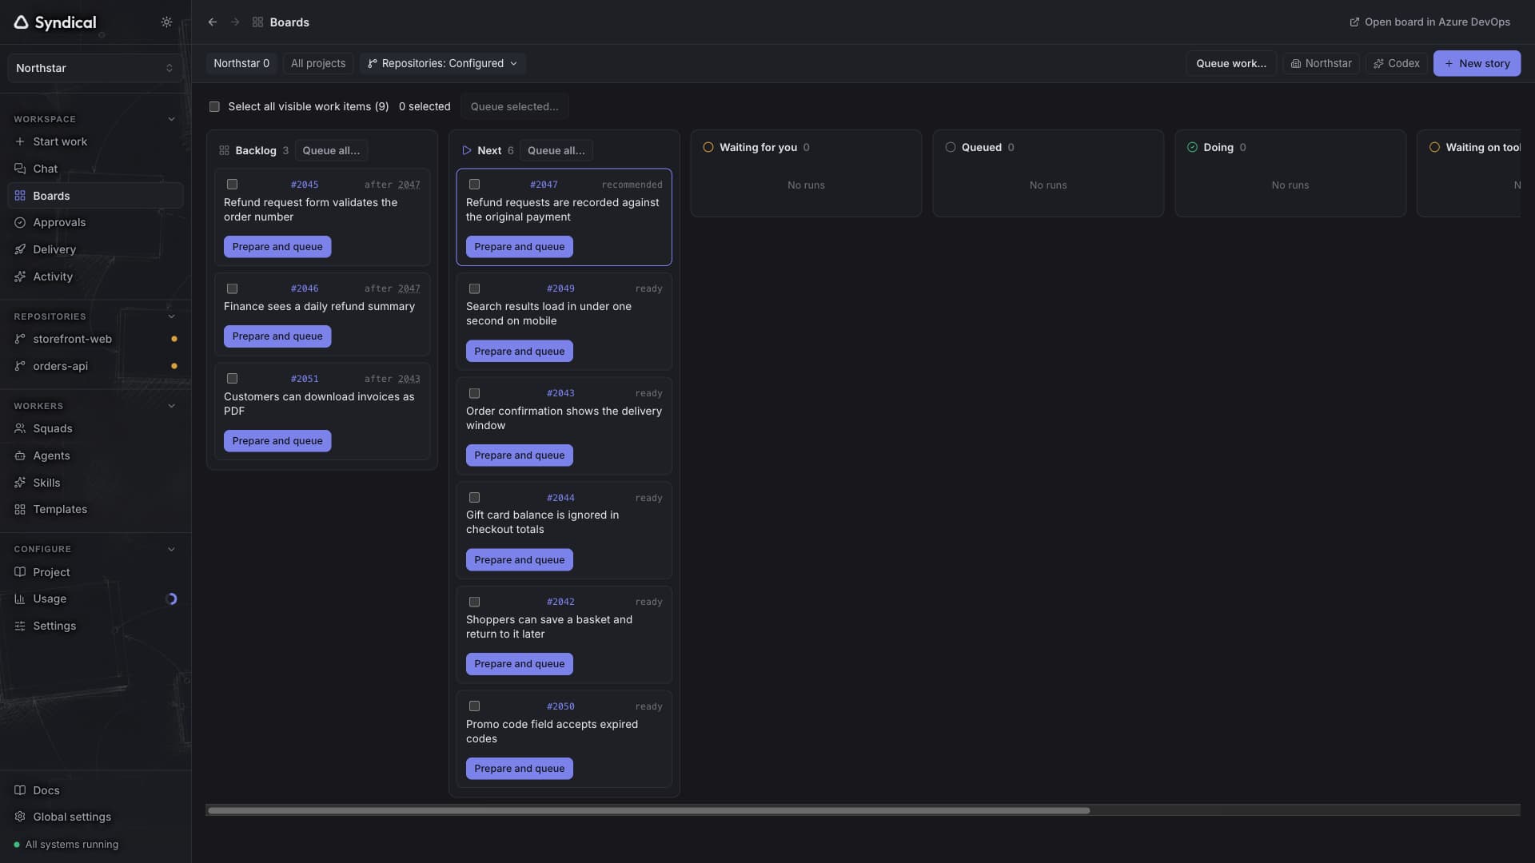Open board in Azure DevOps link

[x=1429, y=22]
